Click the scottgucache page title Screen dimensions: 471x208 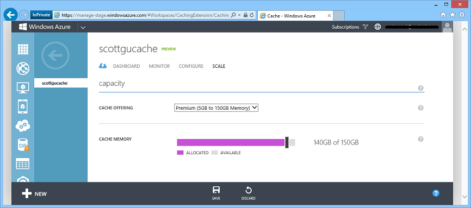click(x=128, y=49)
